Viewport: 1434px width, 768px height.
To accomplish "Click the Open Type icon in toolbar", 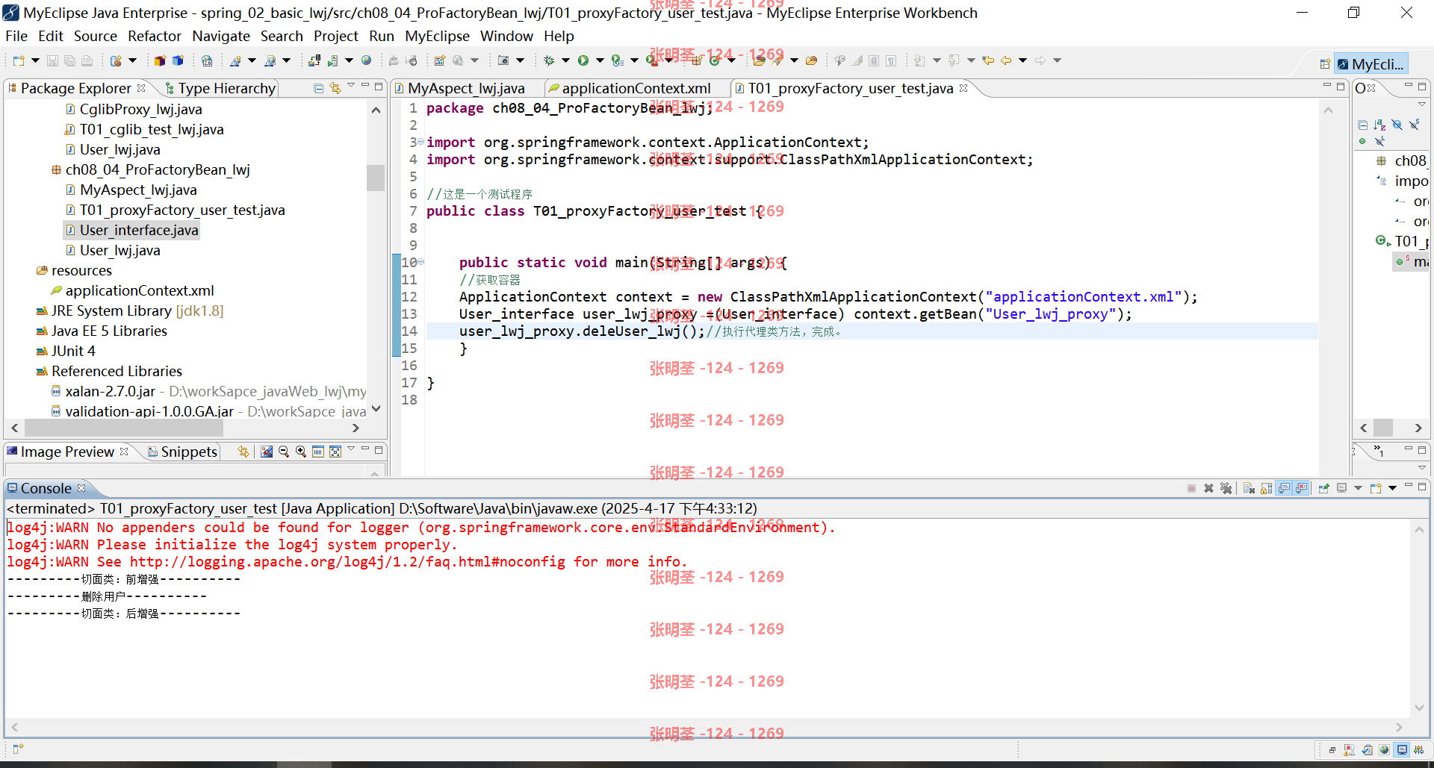I will [x=759, y=60].
